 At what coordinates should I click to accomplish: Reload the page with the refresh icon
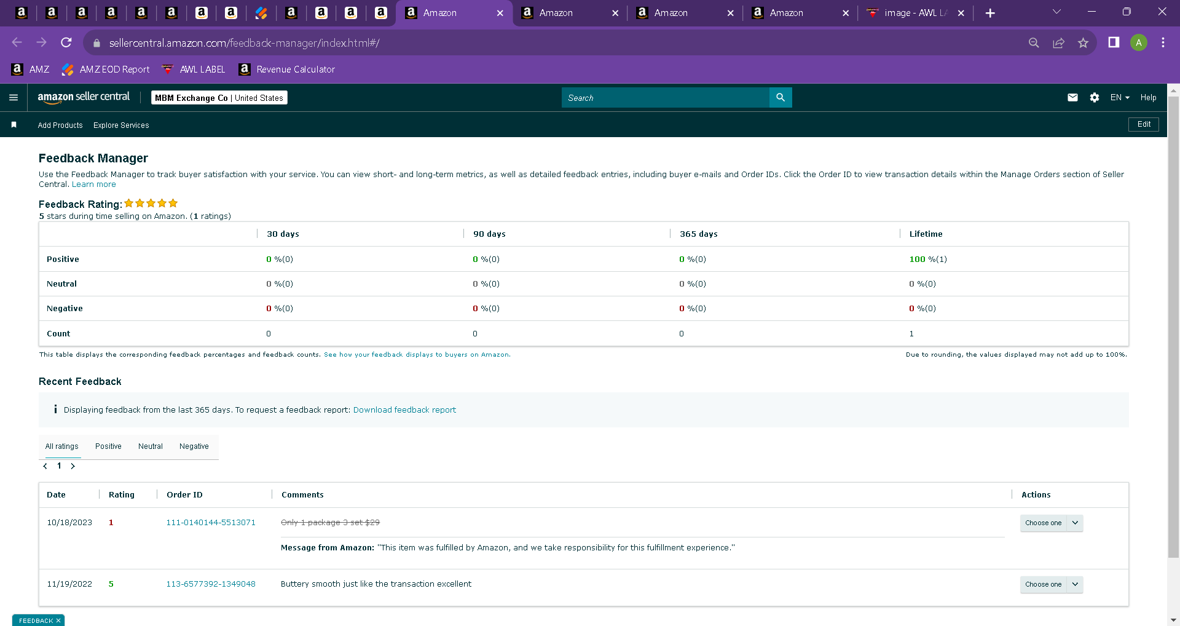(x=66, y=42)
